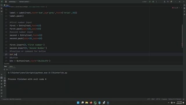Viewport: 186px width, 105px height.
Task: Select the tk run tab in the Run panel
Action: 12,66
